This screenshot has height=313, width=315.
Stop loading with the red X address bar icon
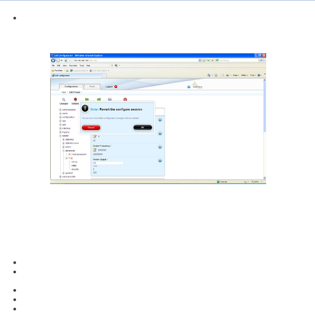pyautogui.click(x=212, y=60)
